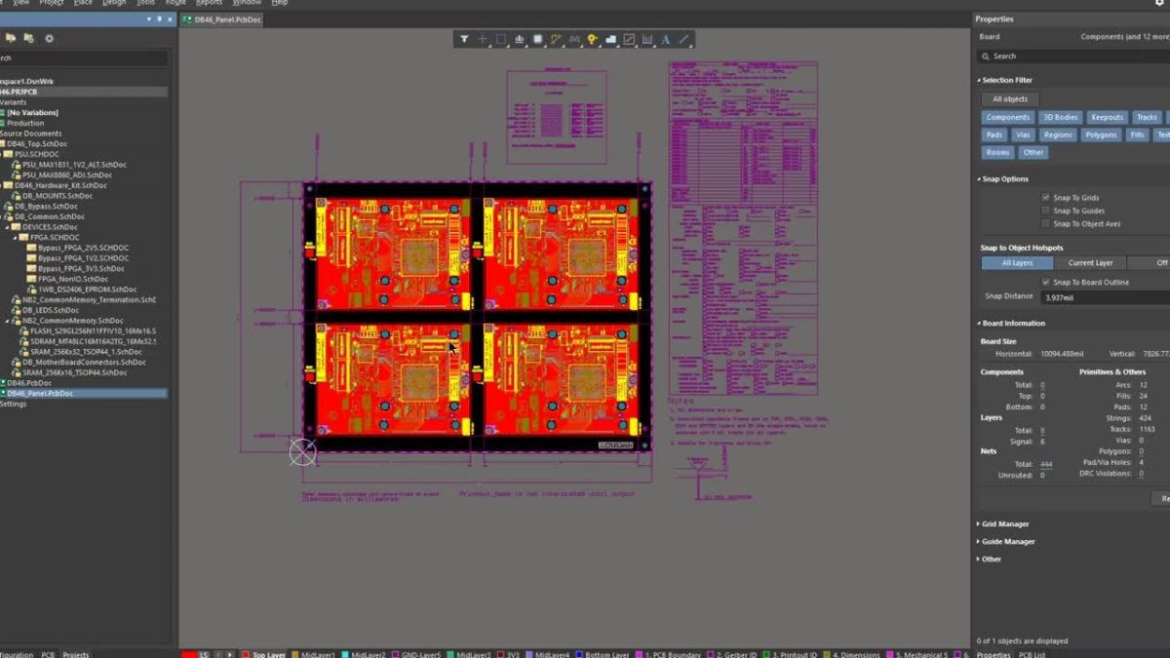Image resolution: width=1170 pixels, height=658 pixels.
Task: Click the highlight light bulb tool
Action: [x=593, y=39]
